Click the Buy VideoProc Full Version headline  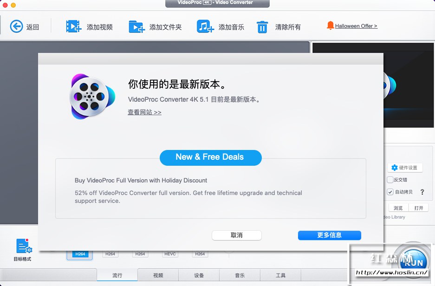(x=141, y=181)
